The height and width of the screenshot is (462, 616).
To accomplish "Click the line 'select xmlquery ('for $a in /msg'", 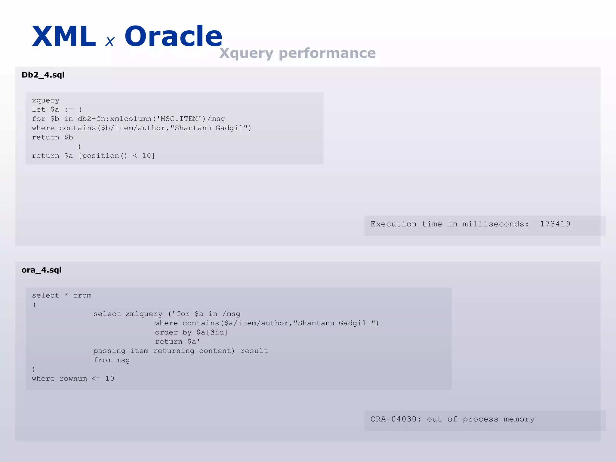I will pyautogui.click(x=167, y=314).
